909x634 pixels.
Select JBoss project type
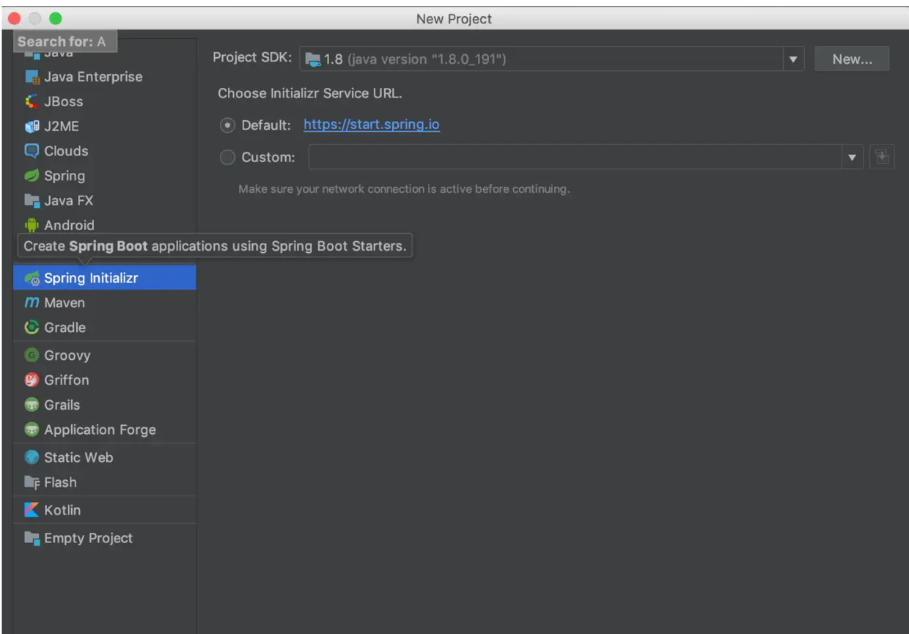[105, 102]
